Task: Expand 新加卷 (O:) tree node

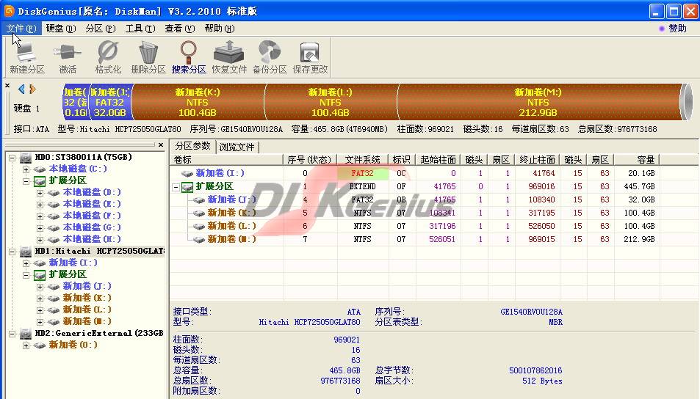Action: (x=26, y=345)
